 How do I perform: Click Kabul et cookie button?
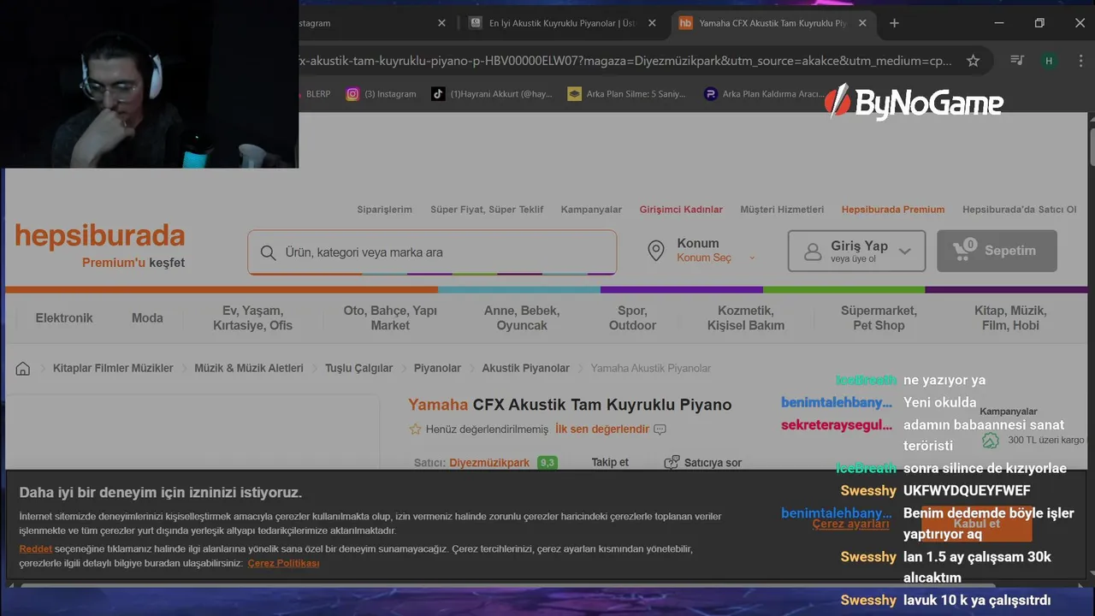coord(976,524)
